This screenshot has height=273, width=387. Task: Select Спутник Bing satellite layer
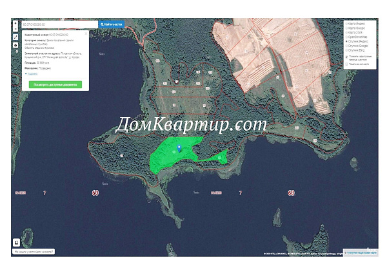coord(347,51)
